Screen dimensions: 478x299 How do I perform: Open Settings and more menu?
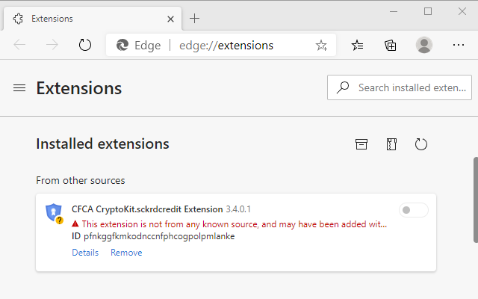(x=459, y=45)
